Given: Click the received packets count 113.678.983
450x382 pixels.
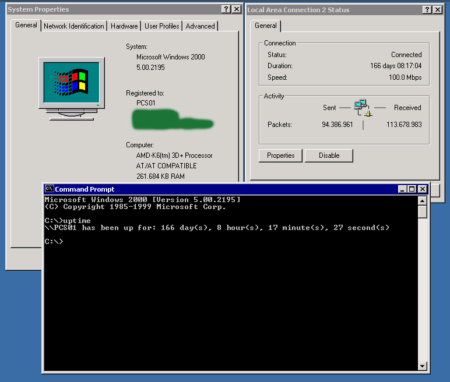Looking at the screenshot, I should [x=404, y=125].
